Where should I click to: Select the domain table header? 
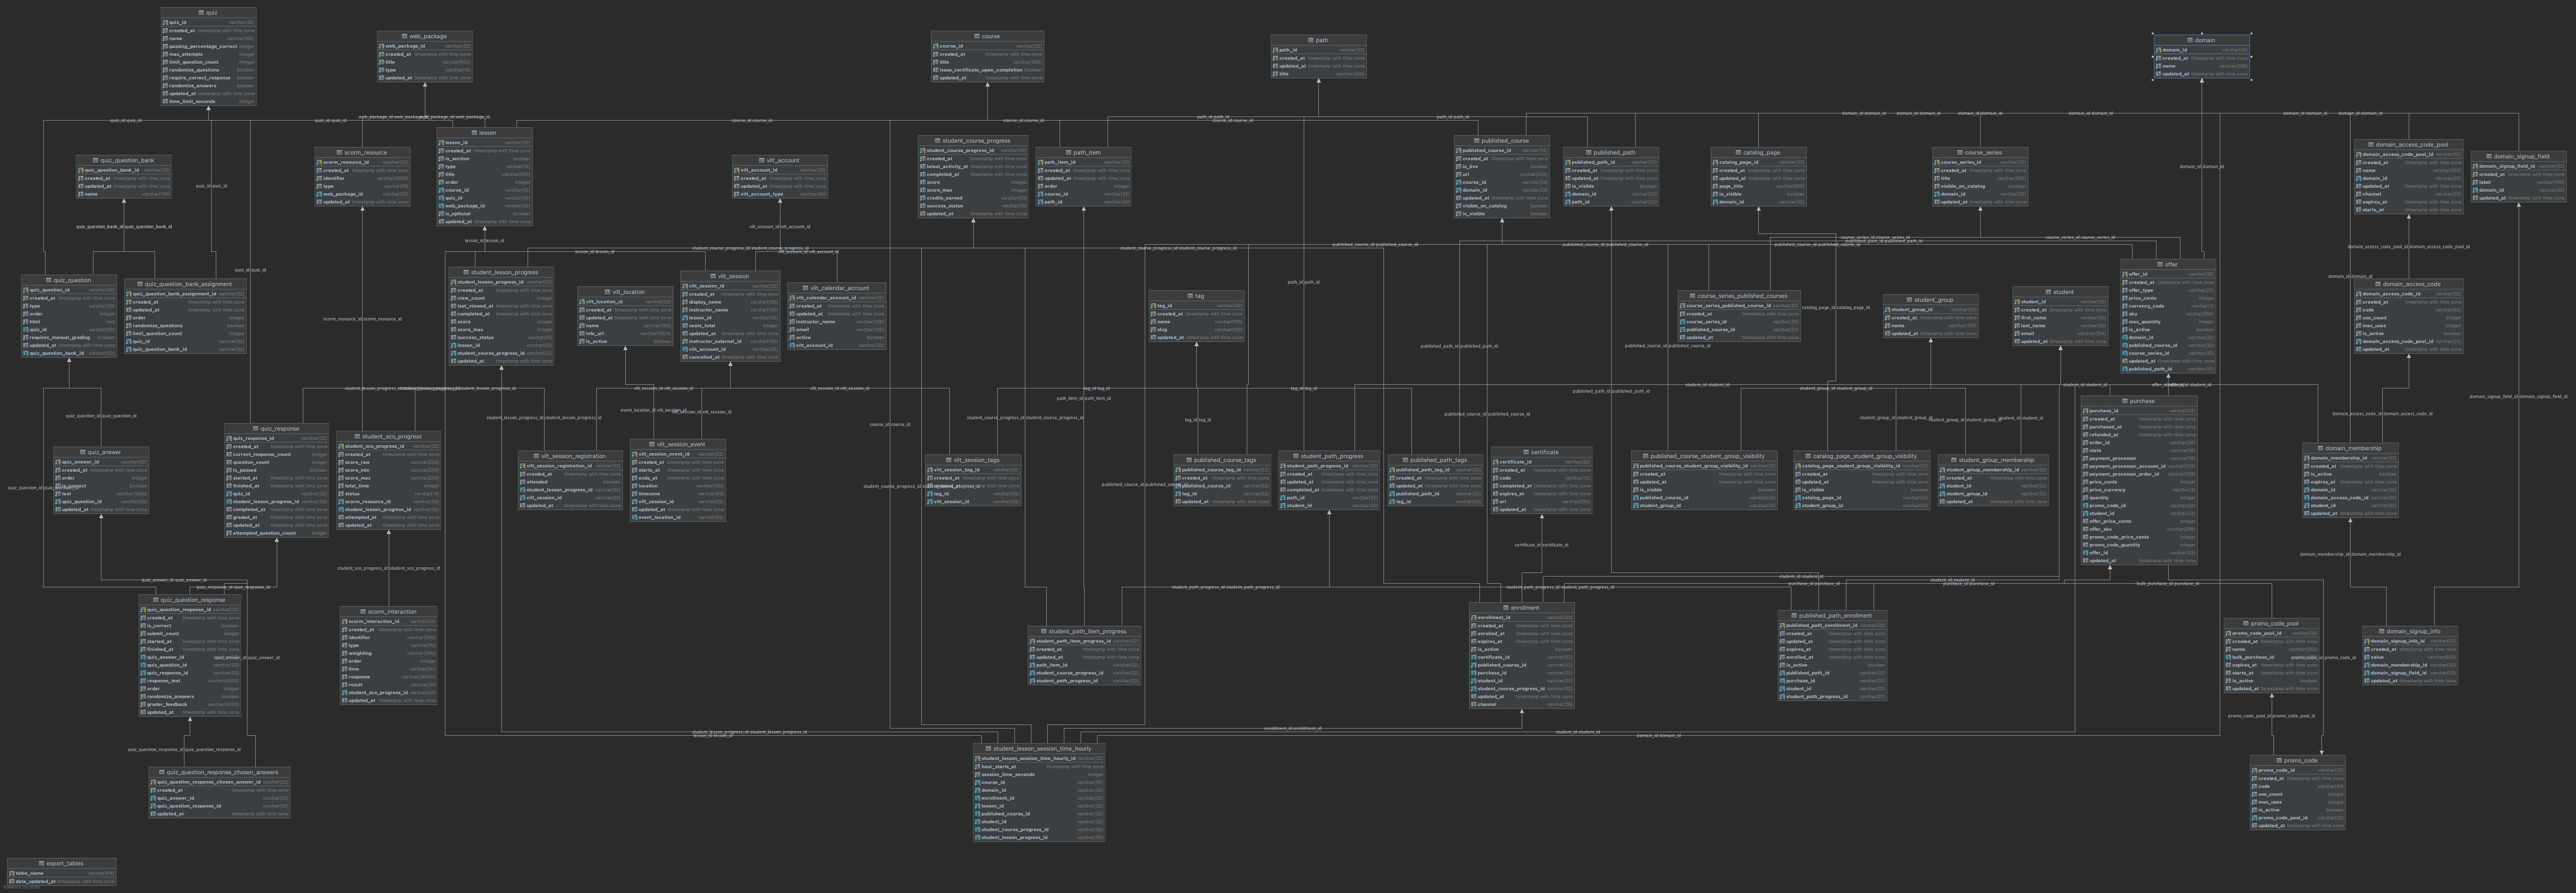click(x=2201, y=40)
